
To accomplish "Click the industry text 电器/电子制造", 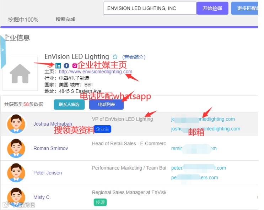I will point(74,78).
